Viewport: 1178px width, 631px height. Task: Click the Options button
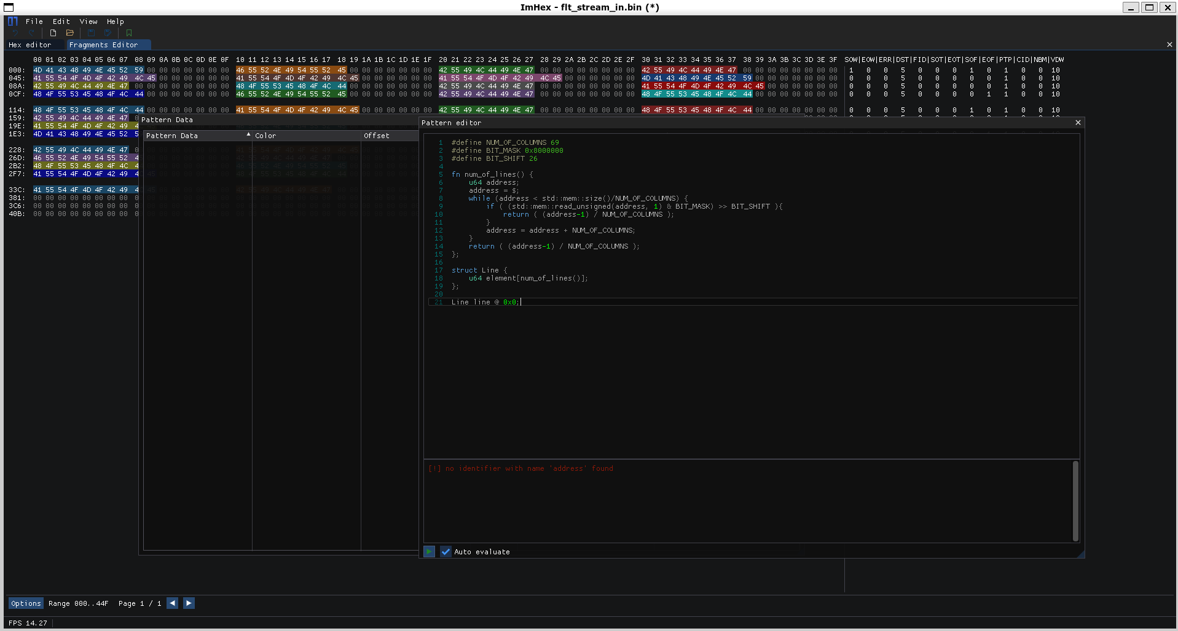[x=26, y=603]
